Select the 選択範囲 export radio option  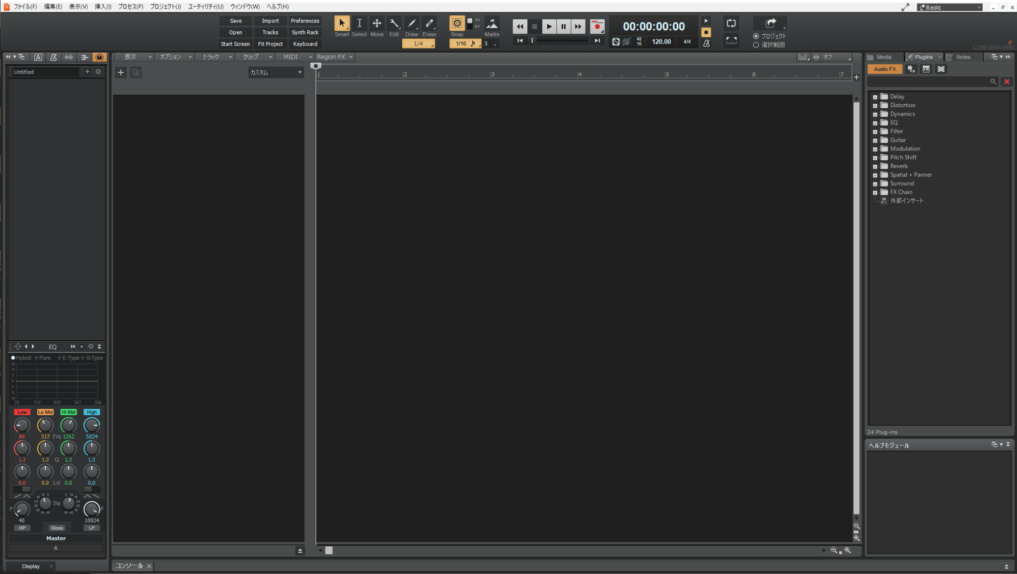(x=756, y=45)
